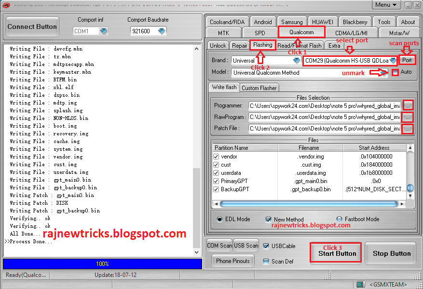This screenshot has height=289, width=423.
Task: Select the Fastboot Mode radio button
Action: [x=339, y=219]
